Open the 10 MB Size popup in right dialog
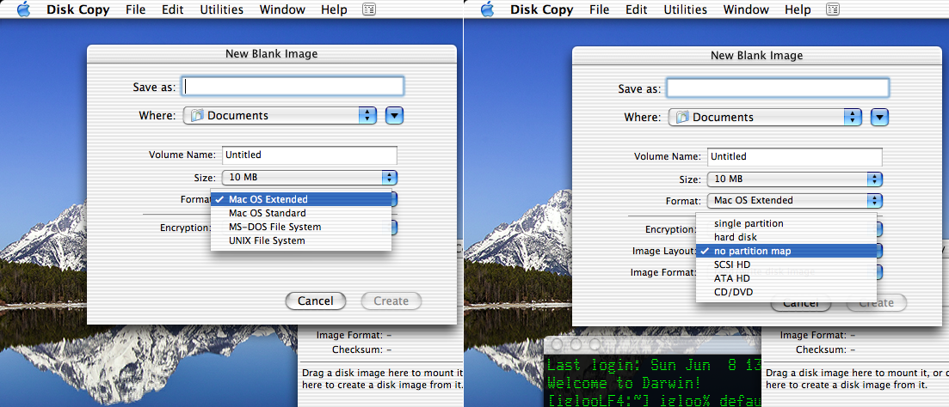This screenshot has width=949, height=407. point(795,179)
